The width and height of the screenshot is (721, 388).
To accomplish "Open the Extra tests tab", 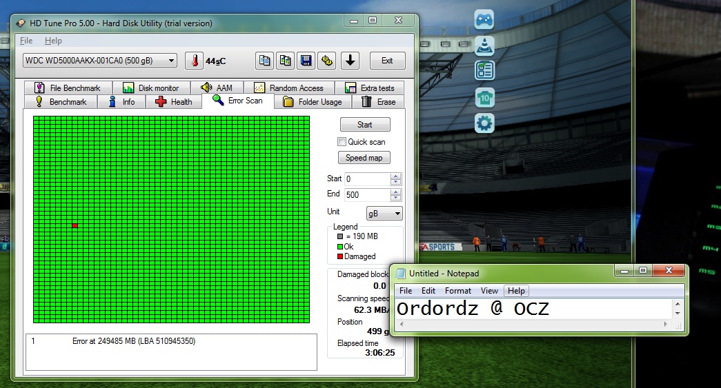I will [370, 88].
